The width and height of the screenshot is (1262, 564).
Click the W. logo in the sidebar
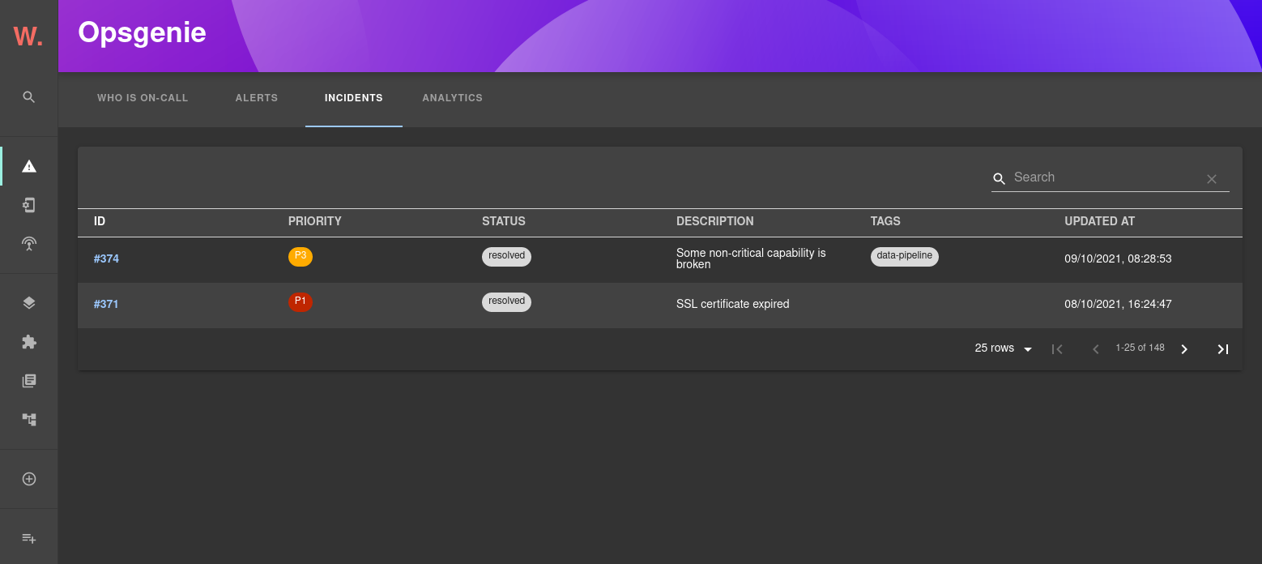click(x=28, y=36)
